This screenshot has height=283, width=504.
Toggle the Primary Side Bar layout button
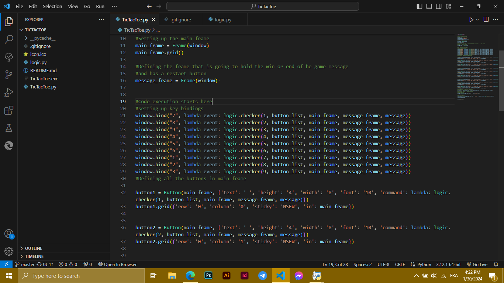coord(420,6)
